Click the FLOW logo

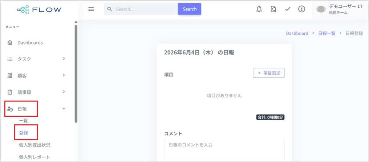pos(39,10)
